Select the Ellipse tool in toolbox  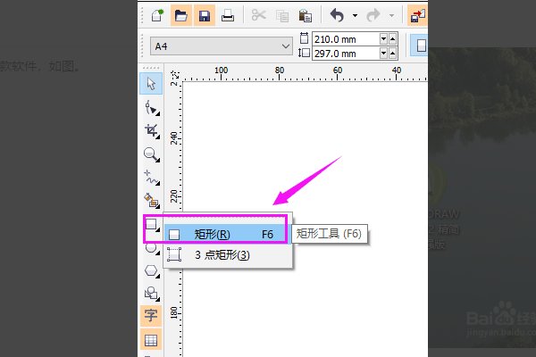[152, 249]
